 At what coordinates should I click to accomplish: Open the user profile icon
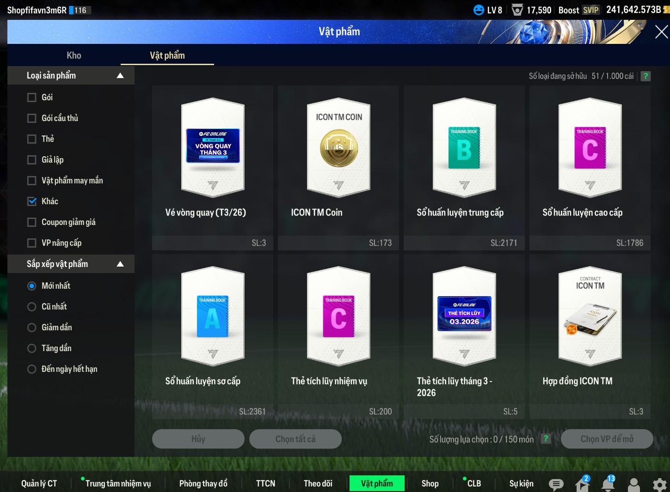click(x=634, y=484)
